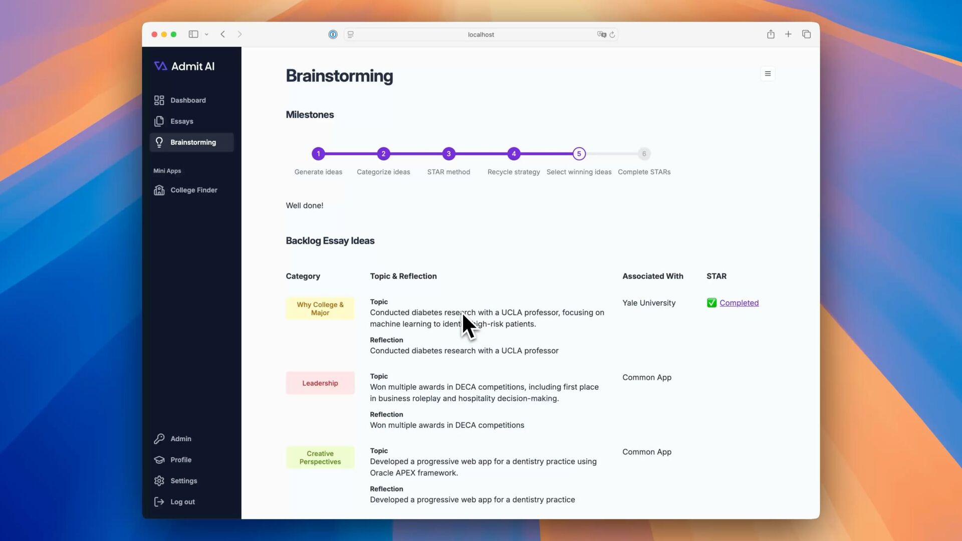The image size is (962, 541).
Task: Select milestone step 5 Select winning ideas
Action: point(579,154)
